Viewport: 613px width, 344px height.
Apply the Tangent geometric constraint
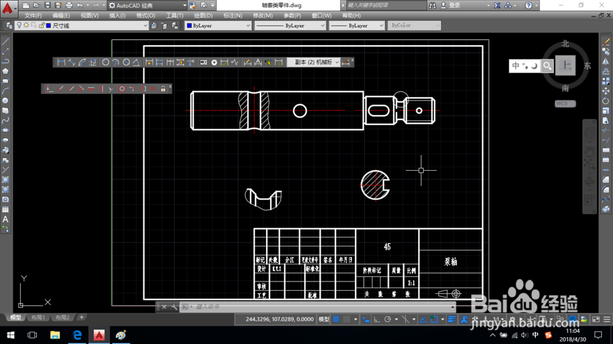80,89
